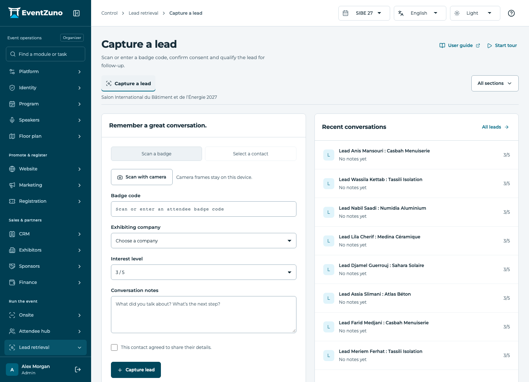Open lead Djamel Guerrouj : Sahara Solaire
Image resolution: width=529 pixels, height=382 pixels.
417,270
